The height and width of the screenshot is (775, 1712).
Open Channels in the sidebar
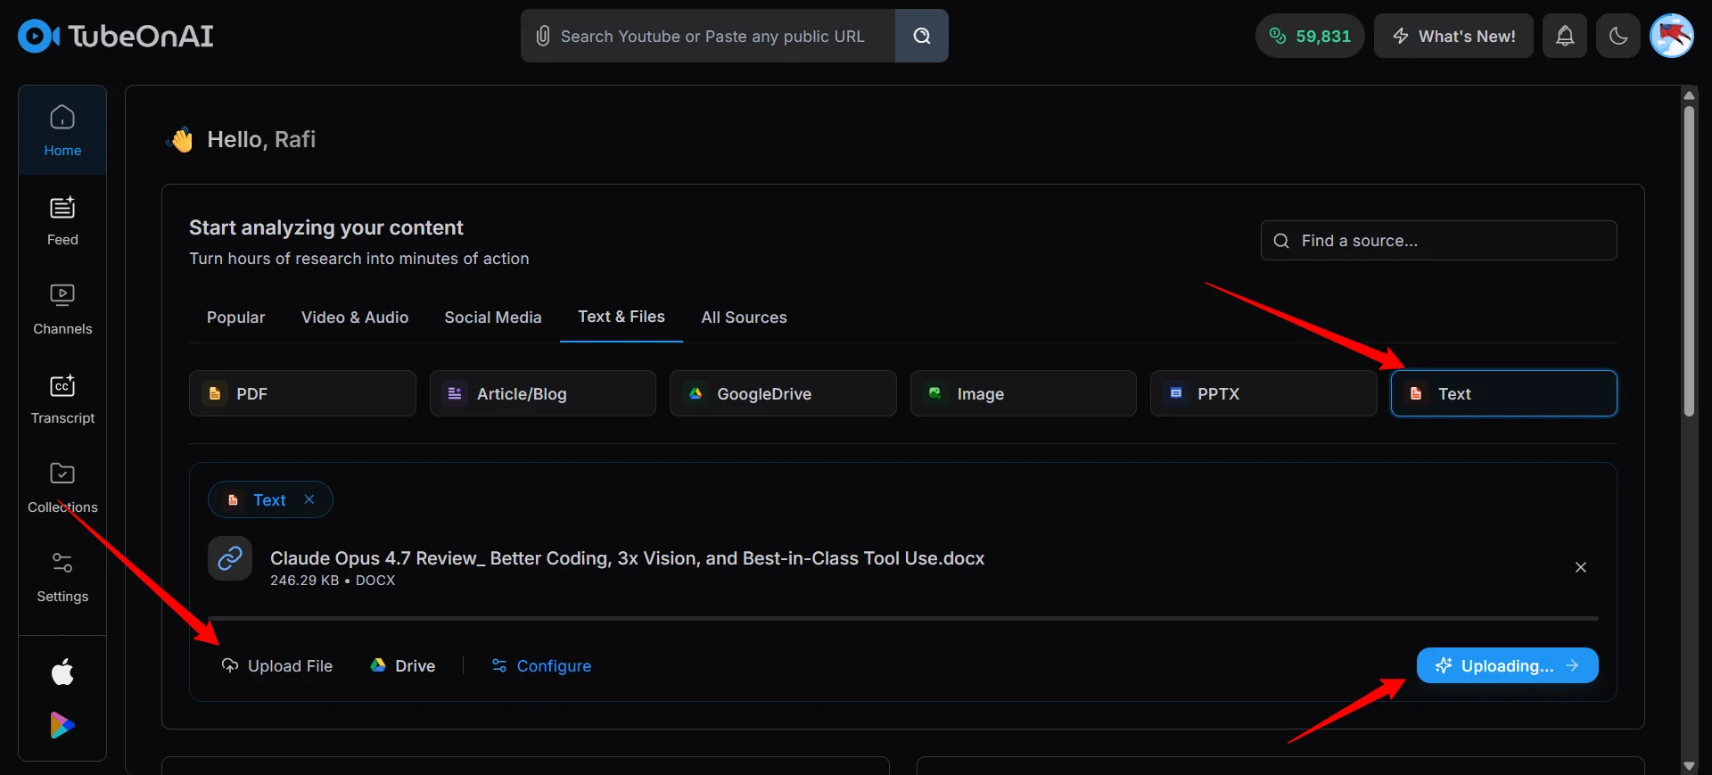[x=62, y=309]
